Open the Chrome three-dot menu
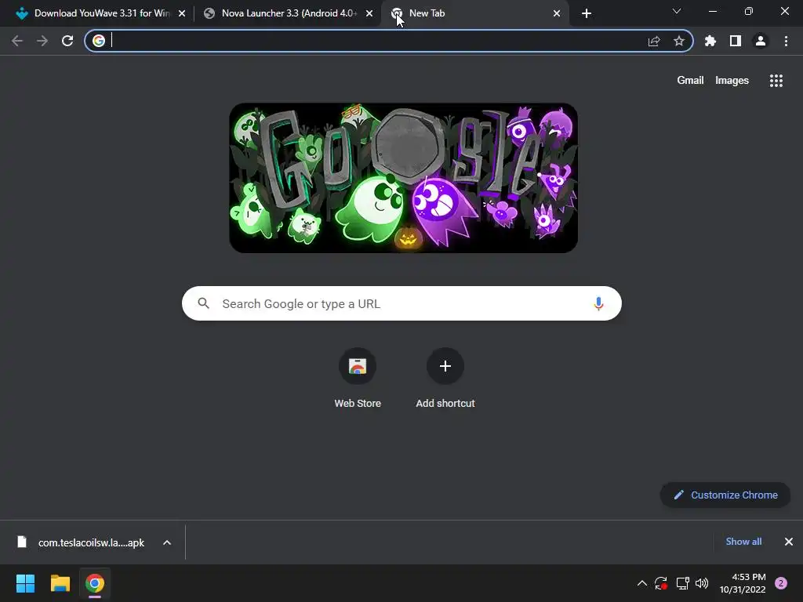Image resolution: width=803 pixels, height=602 pixels. point(786,41)
